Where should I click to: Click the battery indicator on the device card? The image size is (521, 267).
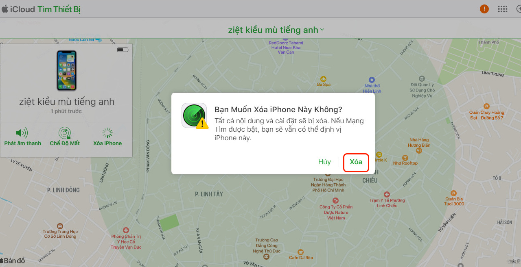click(122, 49)
